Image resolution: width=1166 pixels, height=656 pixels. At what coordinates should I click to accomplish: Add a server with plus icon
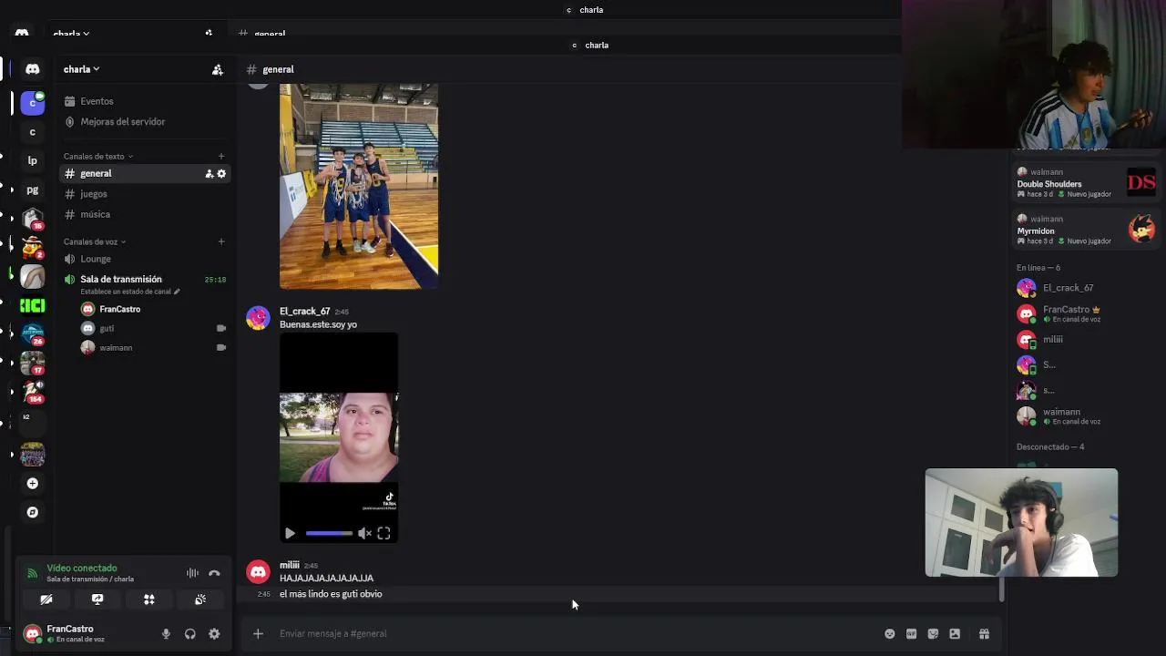pos(33,483)
